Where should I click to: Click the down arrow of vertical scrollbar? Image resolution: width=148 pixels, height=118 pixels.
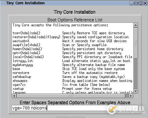[135, 91]
